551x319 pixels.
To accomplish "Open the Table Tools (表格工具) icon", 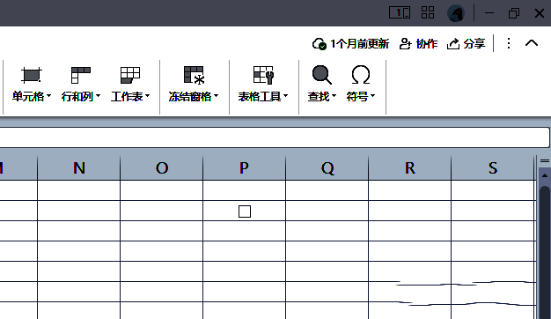I will [x=263, y=75].
